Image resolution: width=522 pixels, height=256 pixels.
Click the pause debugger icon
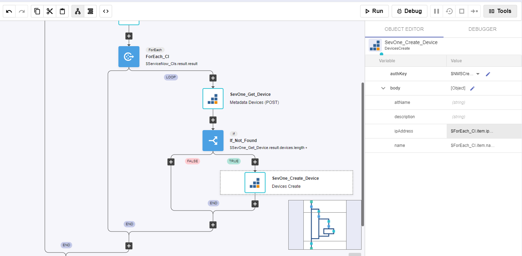437,11
